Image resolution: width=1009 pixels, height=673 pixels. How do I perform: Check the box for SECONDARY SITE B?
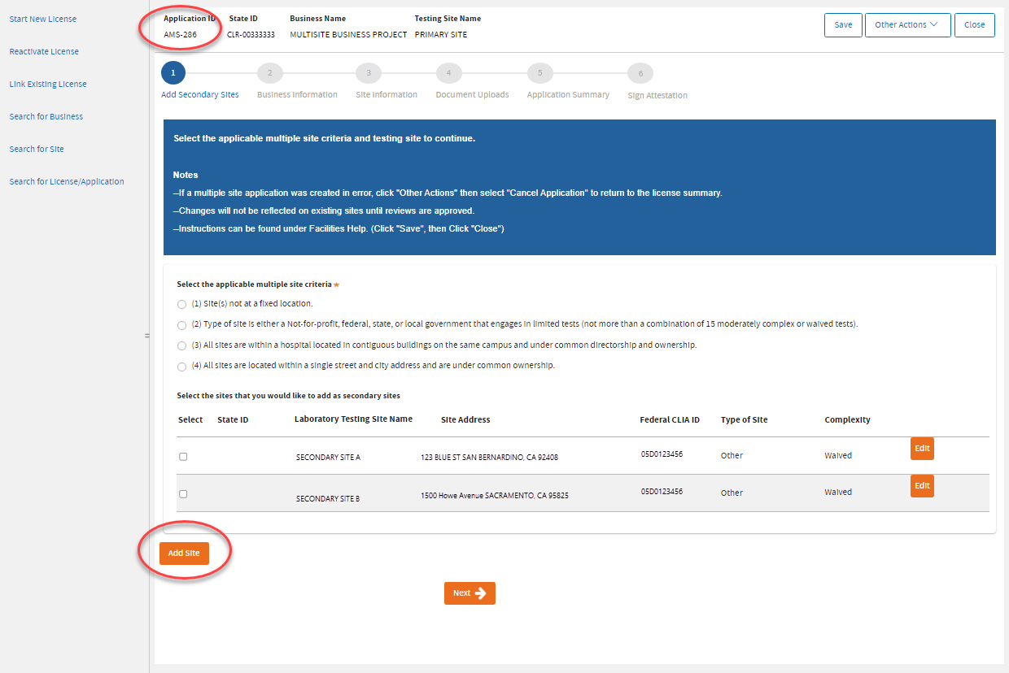(183, 494)
